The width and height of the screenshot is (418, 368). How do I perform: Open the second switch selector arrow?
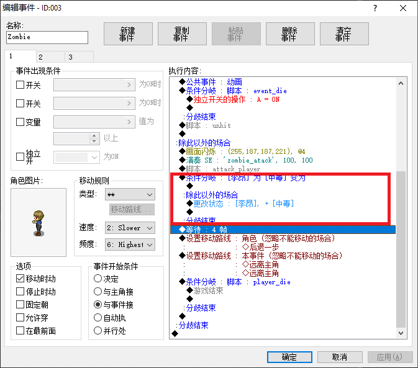(x=129, y=103)
